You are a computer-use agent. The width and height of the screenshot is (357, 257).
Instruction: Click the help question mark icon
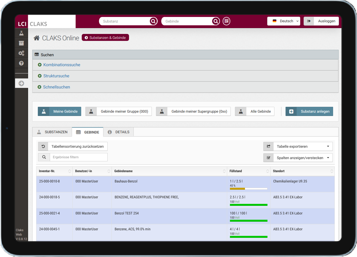[21, 63]
